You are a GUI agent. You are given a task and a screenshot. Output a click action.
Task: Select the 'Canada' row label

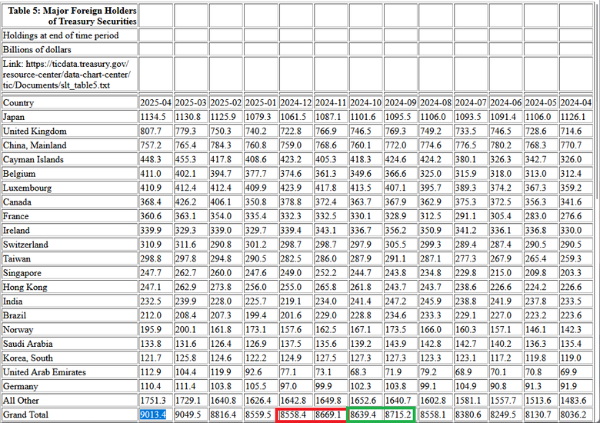tap(17, 202)
